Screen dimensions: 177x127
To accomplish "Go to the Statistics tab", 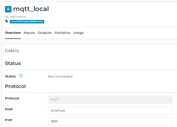I will 62,33.
